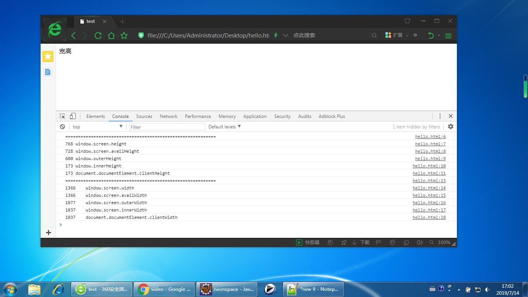528x297 pixels.
Task: Click the 100% zoom level
Action: (444, 242)
